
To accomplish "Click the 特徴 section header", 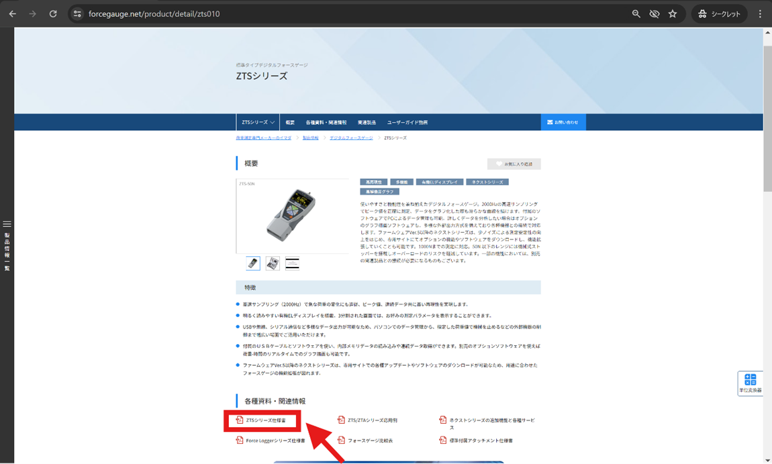I will coord(389,288).
